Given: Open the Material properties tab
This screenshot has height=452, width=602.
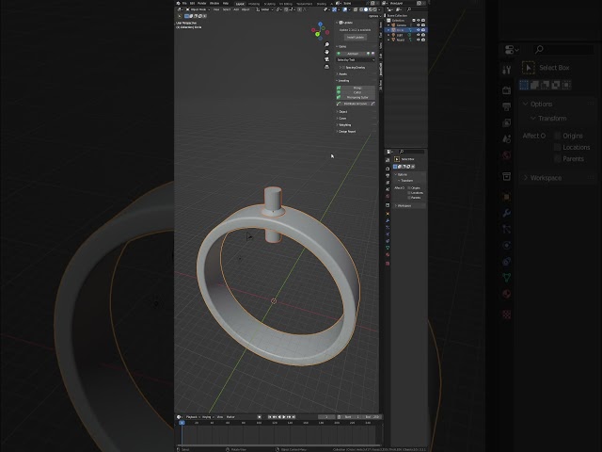Looking at the screenshot, I should [x=388, y=254].
